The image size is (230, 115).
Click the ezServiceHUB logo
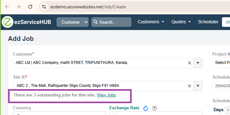[26, 22]
